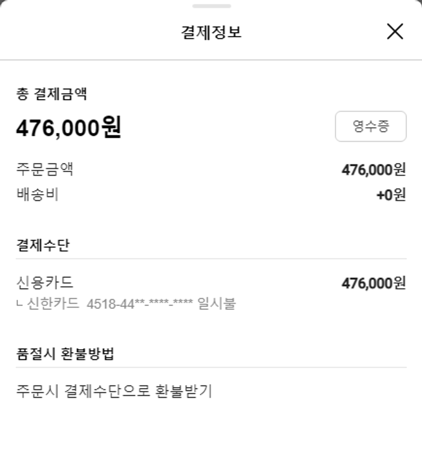Image resolution: width=422 pixels, height=459 pixels.
Task: Click the drag handle above 결제정보
Action: [211, 6]
